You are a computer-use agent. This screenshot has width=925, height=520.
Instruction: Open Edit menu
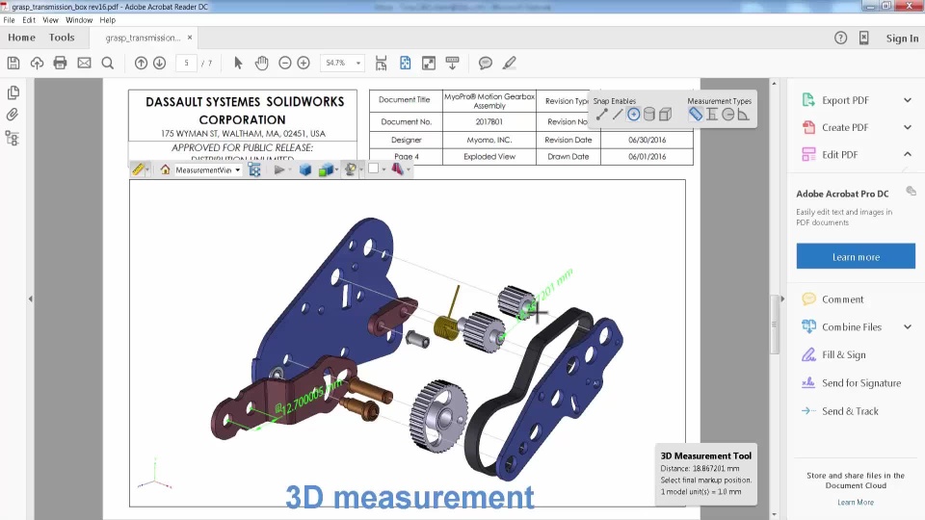coord(29,20)
